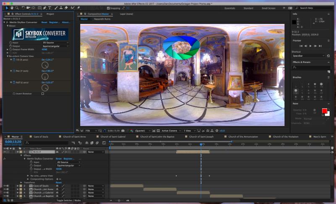
Task: Select the Clone Stamp tool
Action: coord(60,8)
